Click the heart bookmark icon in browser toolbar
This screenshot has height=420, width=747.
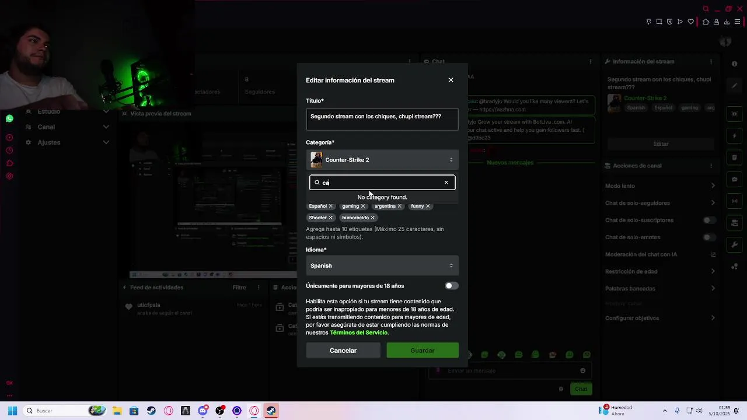pyautogui.click(x=691, y=22)
